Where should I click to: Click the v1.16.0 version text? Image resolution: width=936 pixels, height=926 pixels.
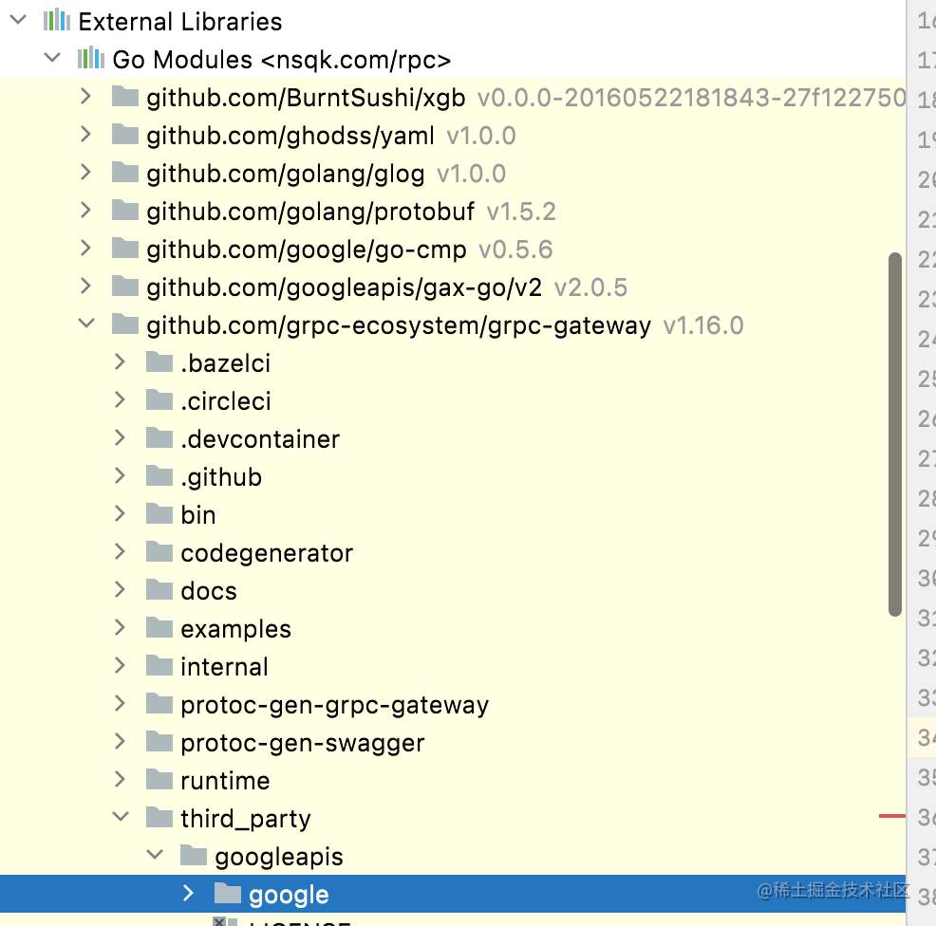pyautogui.click(x=703, y=325)
